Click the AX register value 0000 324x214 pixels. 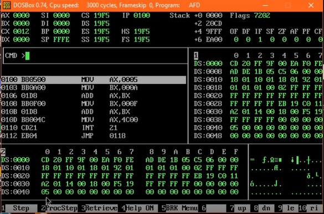click(21, 15)
